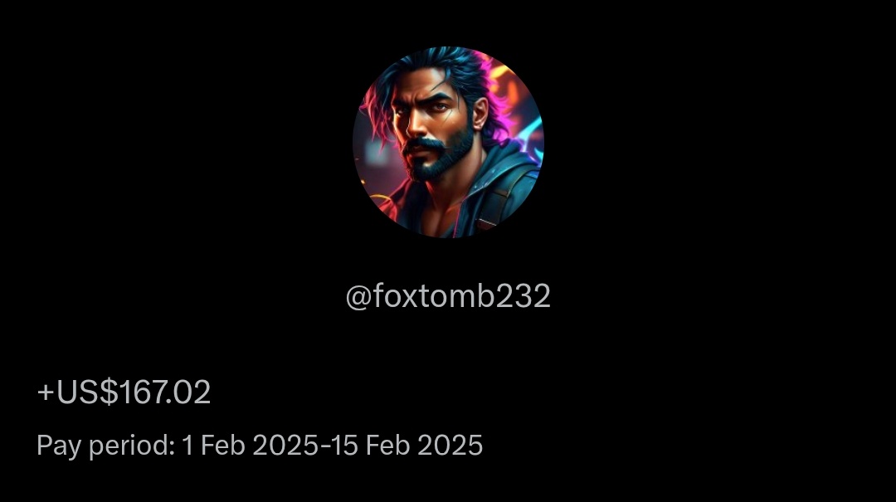Click the plus sign before US$167.02

[45, 392]
